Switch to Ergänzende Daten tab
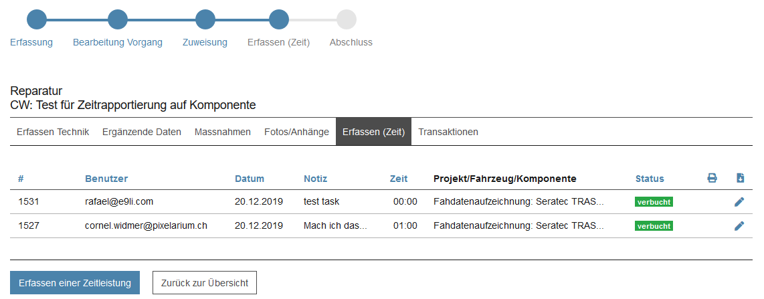 click(142, 132)
